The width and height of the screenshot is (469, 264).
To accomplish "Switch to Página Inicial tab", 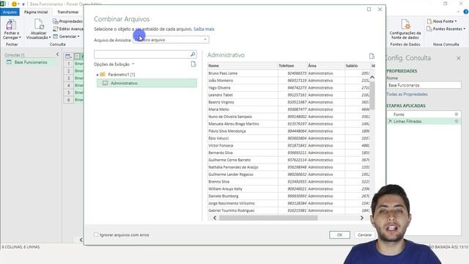I will [36, 12].
